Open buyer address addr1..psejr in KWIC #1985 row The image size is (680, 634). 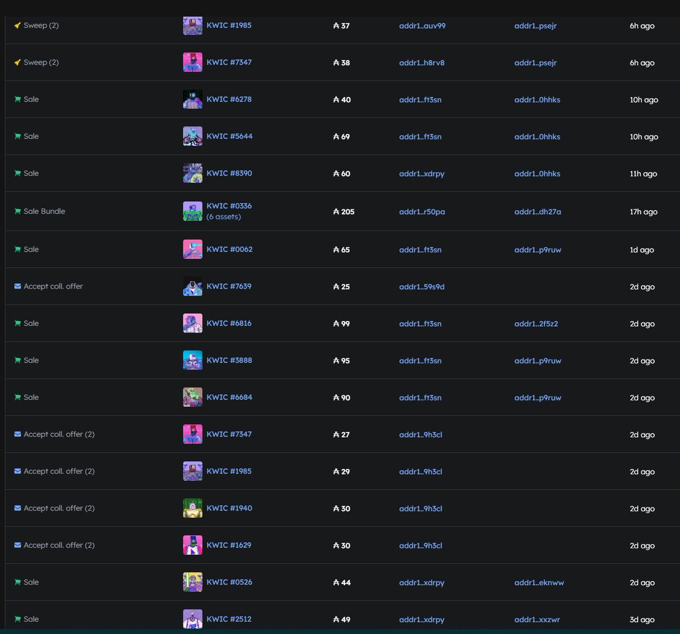535,26
